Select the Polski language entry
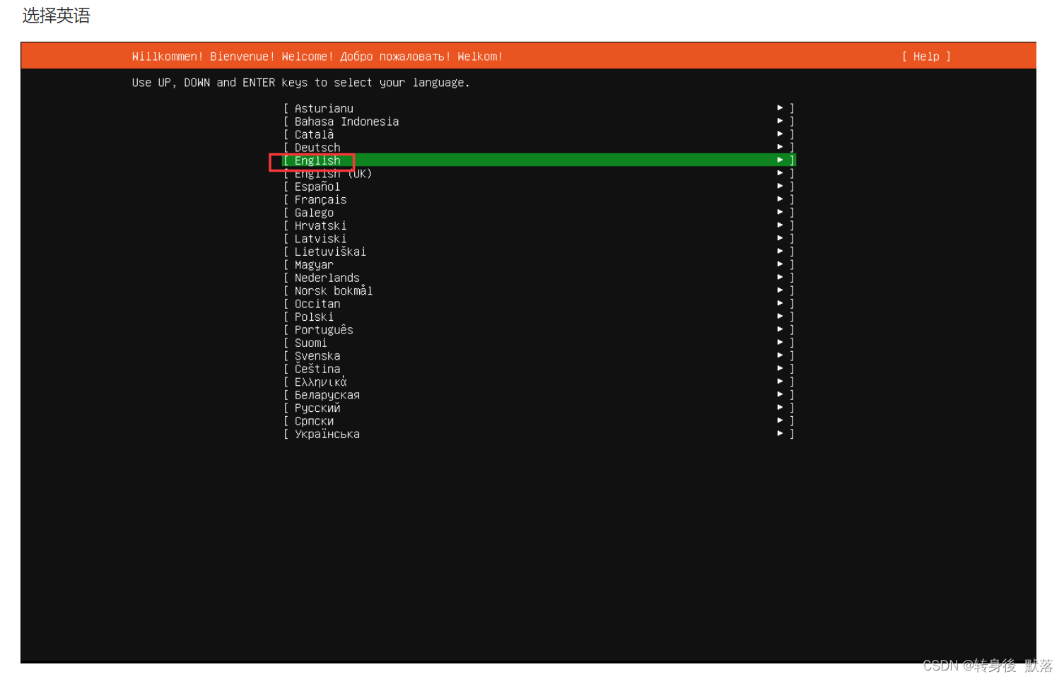 (x=313, y=317)
